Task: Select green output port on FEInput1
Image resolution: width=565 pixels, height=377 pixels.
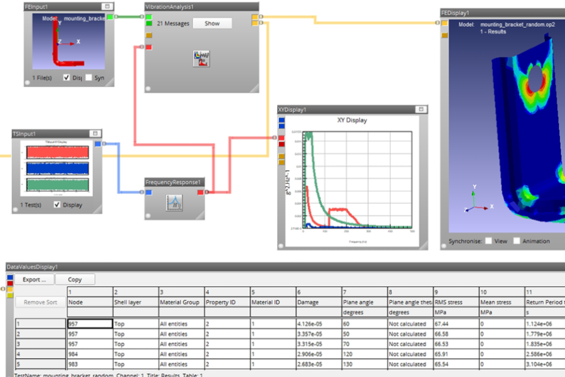Action: click(110, 17)
